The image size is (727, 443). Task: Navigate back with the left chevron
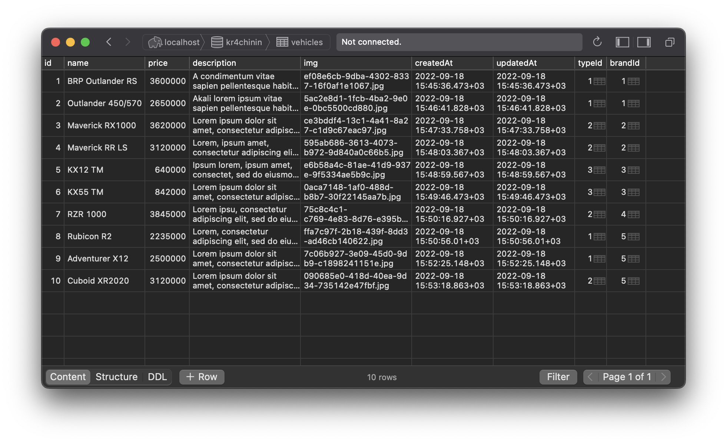click(x=109, y=42)
